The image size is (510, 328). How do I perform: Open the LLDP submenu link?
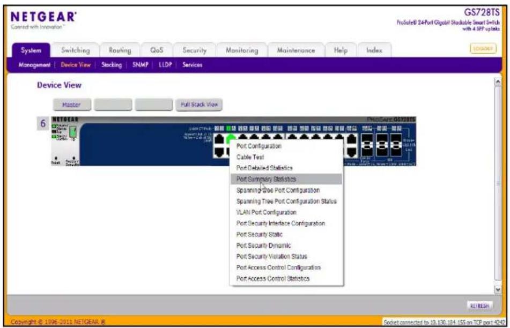pos(165,65)
